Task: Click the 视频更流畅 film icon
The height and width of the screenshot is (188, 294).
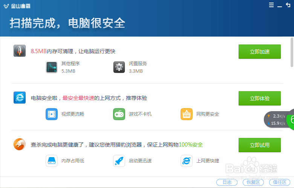Action: (52, 114)
